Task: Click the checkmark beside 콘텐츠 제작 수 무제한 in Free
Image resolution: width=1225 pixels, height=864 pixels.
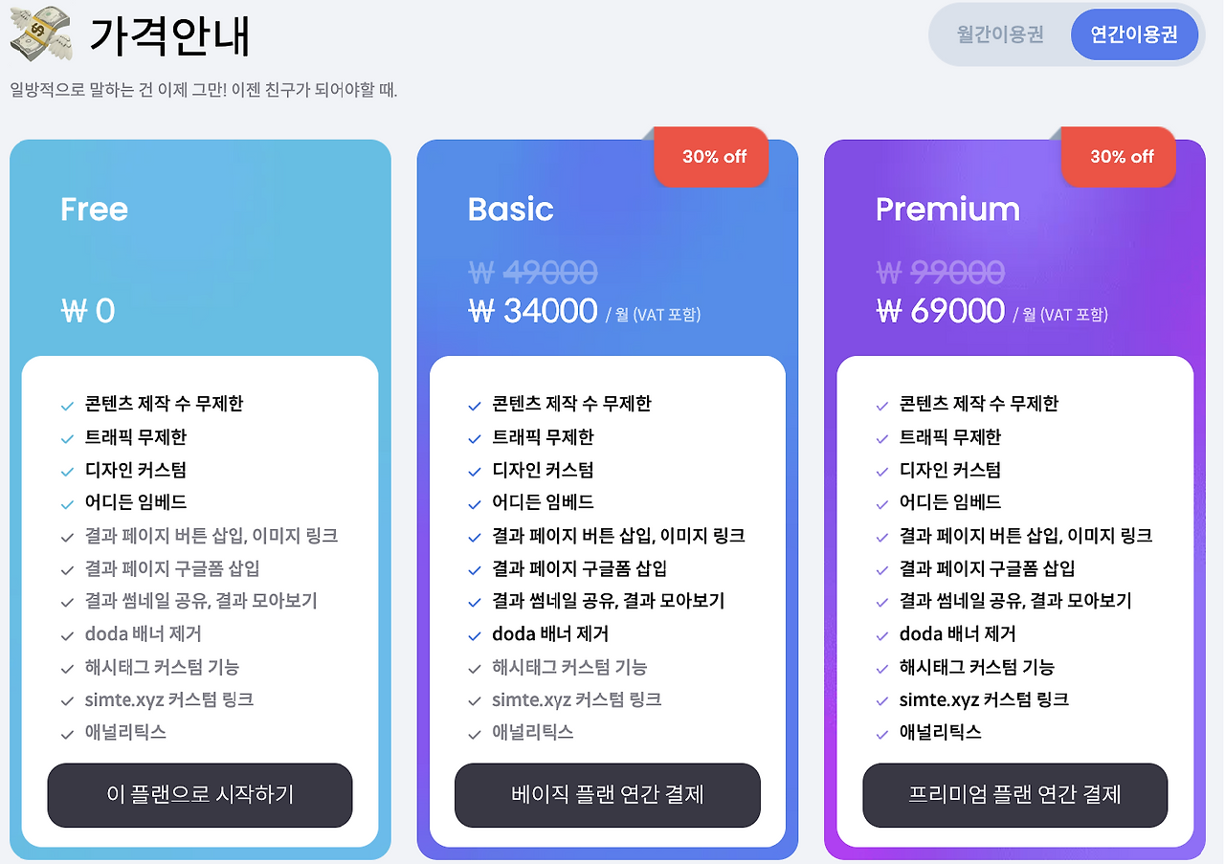Action: [x=67, y=404]
